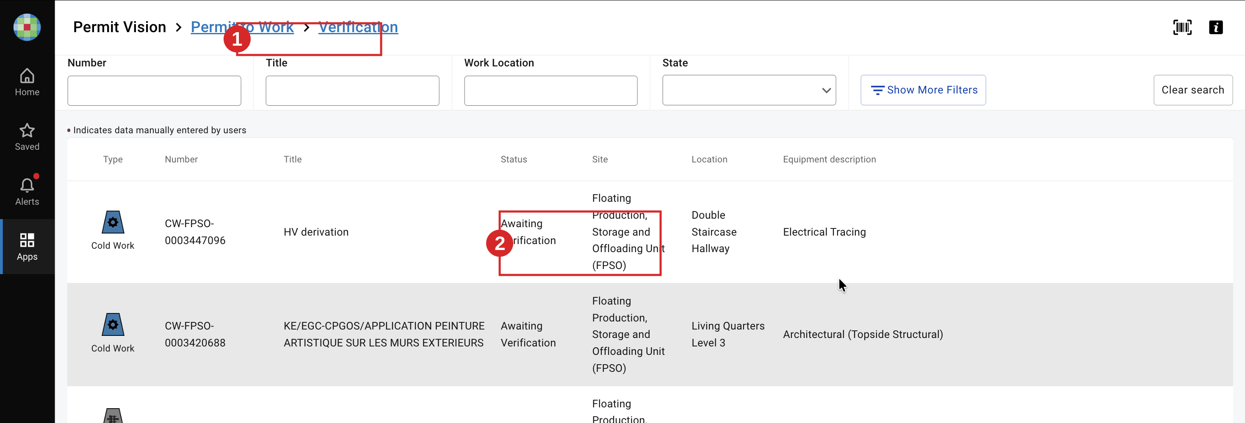Click the Verification breadcrumb link
Viewport: 1245px width, 423px height.
(358, 27)
